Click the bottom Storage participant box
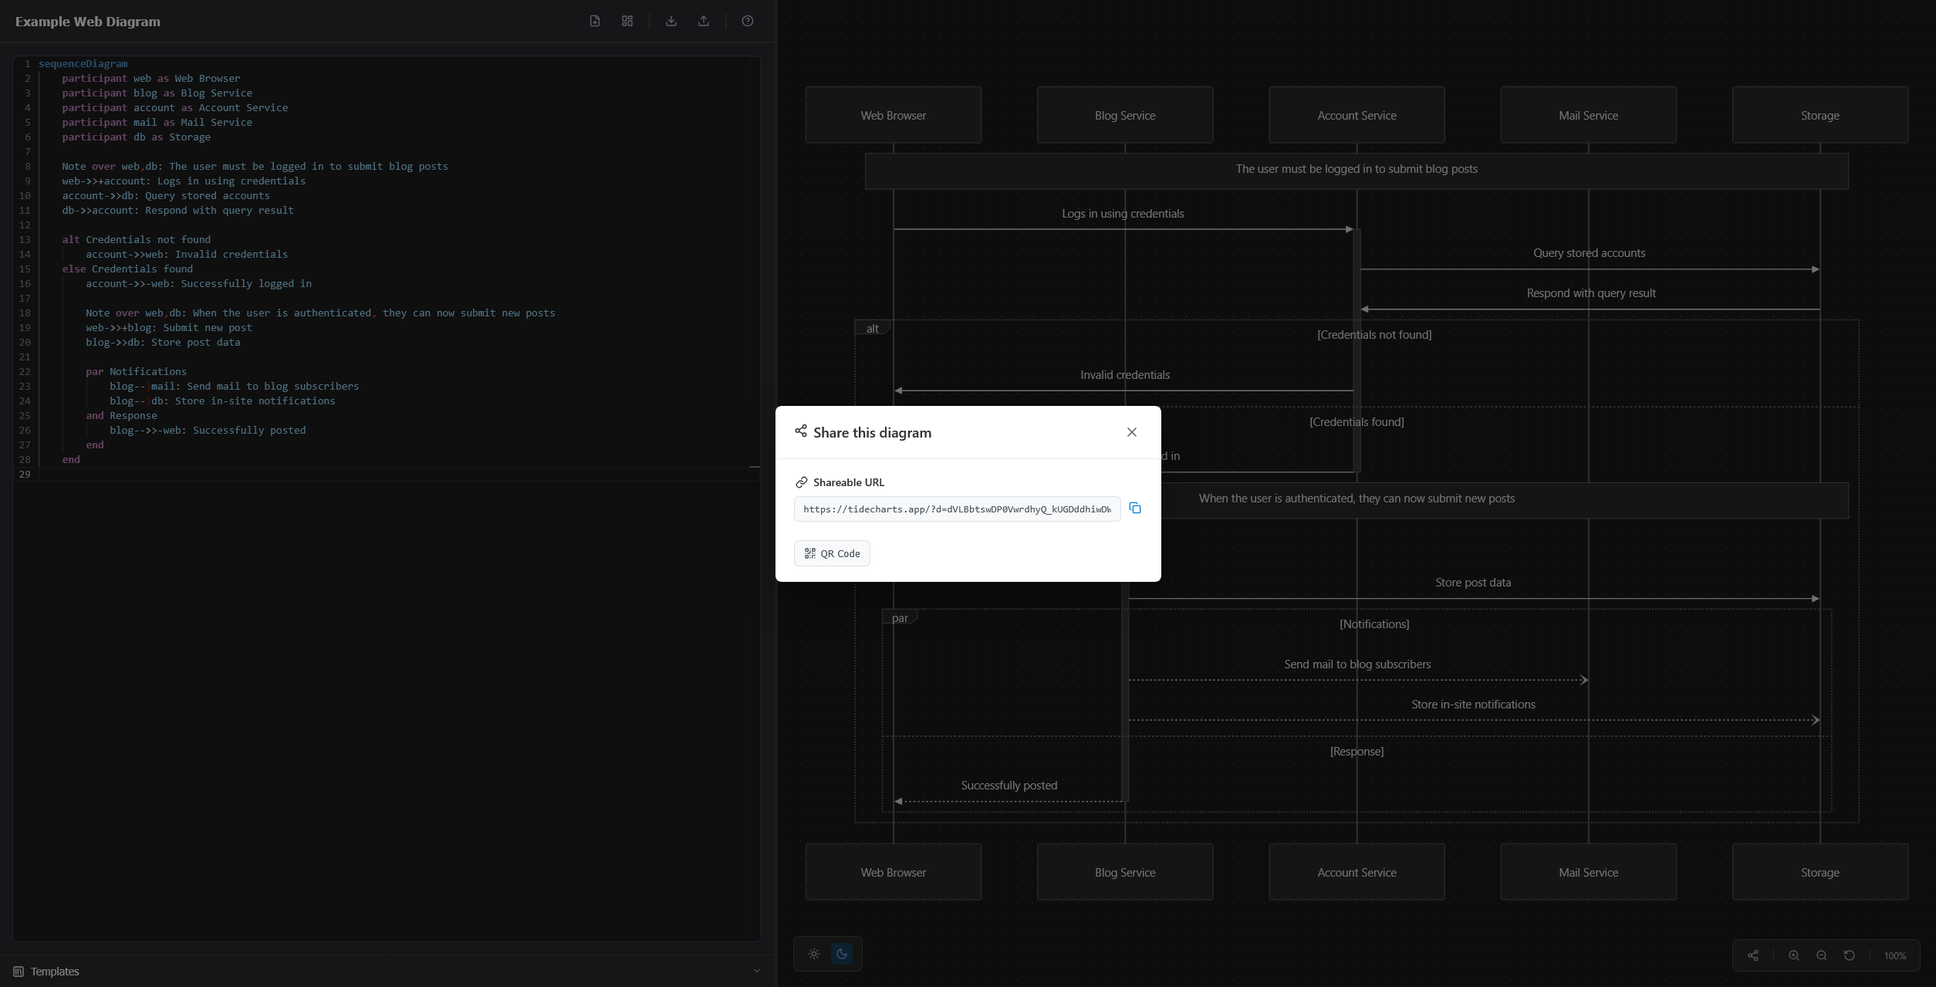This screenshot has height=987, width=1936. [x=1819, y=872]
